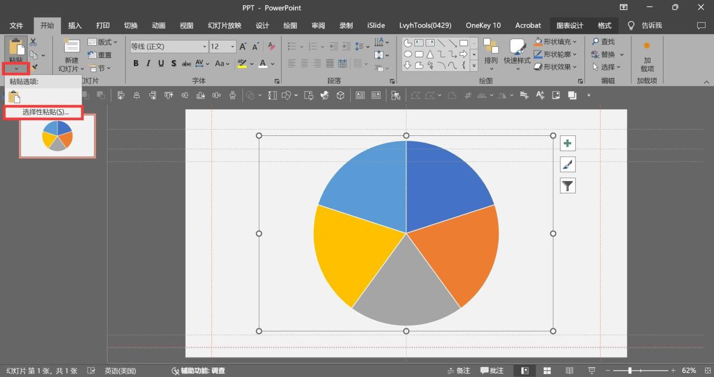Image resolution: width=714 pixels, height=377 pixels.
Task: Toggle the 备注 notes pane
Action: tap(459, 371)
